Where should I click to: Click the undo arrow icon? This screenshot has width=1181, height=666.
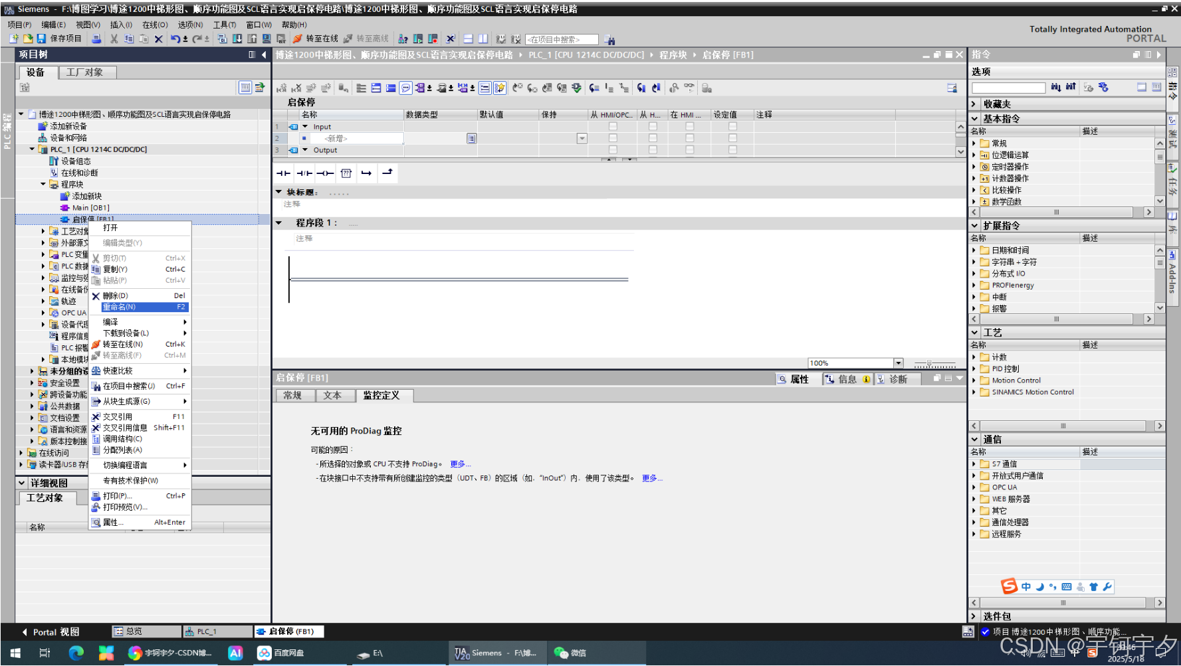(175, 39)
